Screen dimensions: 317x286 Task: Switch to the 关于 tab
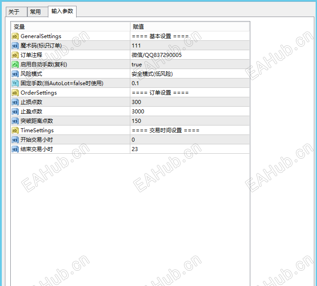click(x=17, y=12)
